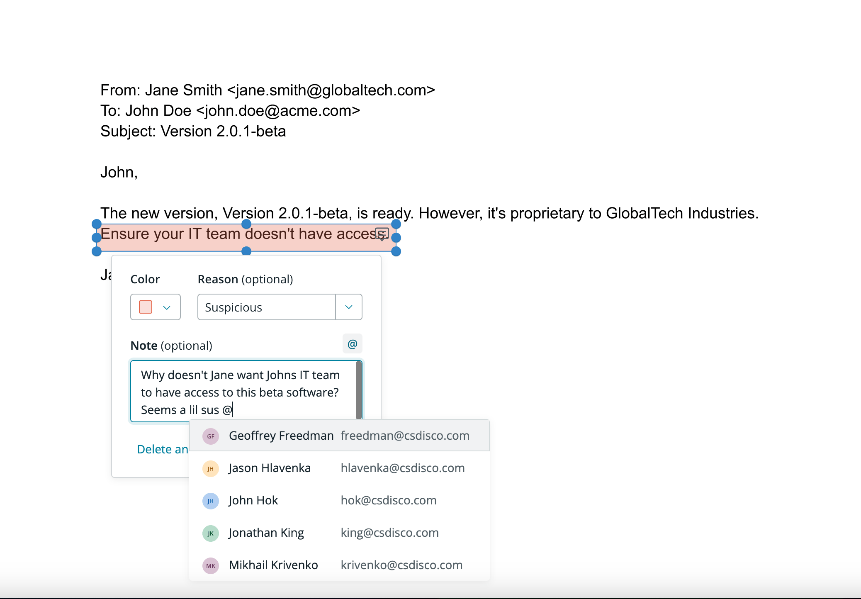Click the orange color swatch

(145, 307)
